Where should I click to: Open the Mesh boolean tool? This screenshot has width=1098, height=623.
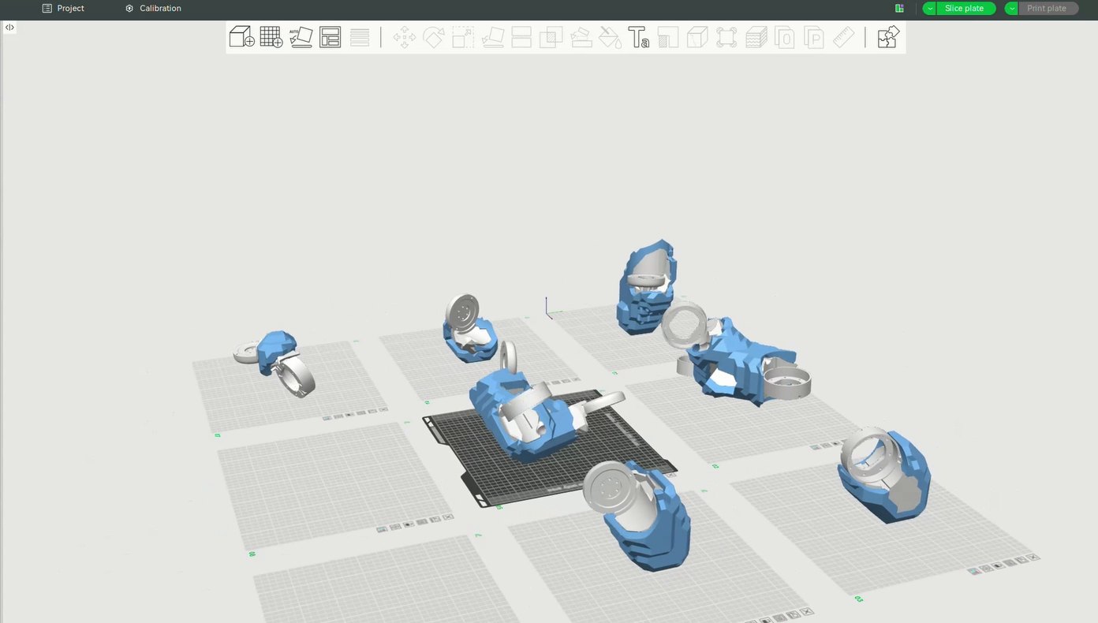point(551,37)
